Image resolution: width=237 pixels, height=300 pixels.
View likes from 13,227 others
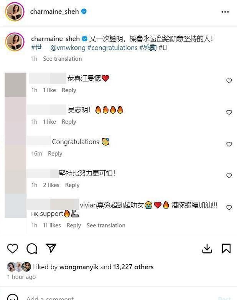[x=133, y=267]
